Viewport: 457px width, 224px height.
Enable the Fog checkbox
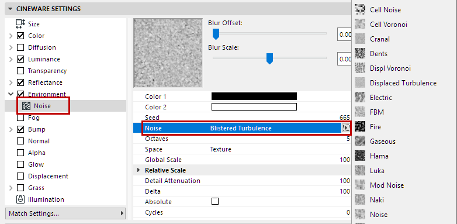tap(20, 118)
